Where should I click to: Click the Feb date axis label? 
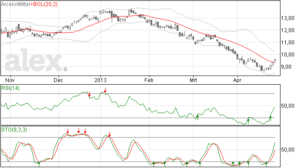149,80
